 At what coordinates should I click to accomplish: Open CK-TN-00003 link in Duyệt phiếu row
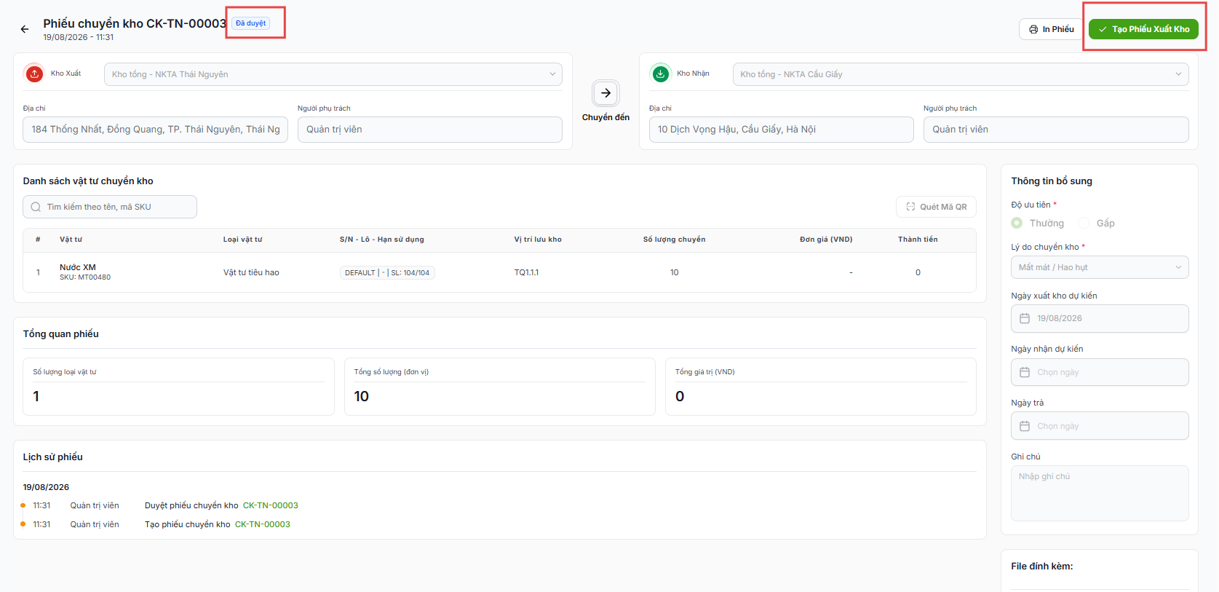(271, 505)
